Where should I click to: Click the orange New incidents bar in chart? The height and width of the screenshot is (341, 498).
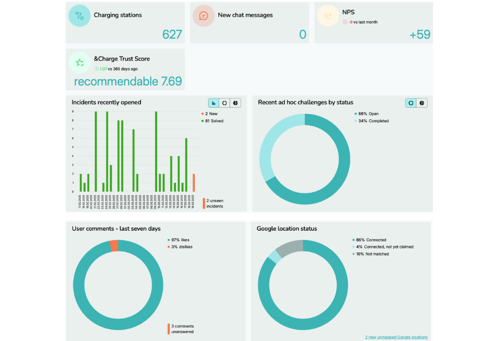(194, 183)
